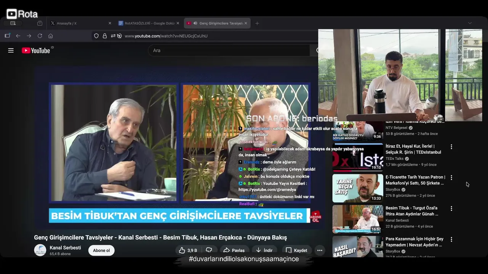Viewport: 488px width, 274px height.
Task: Click the Rota logo at top left
Action: pos(22,14)
